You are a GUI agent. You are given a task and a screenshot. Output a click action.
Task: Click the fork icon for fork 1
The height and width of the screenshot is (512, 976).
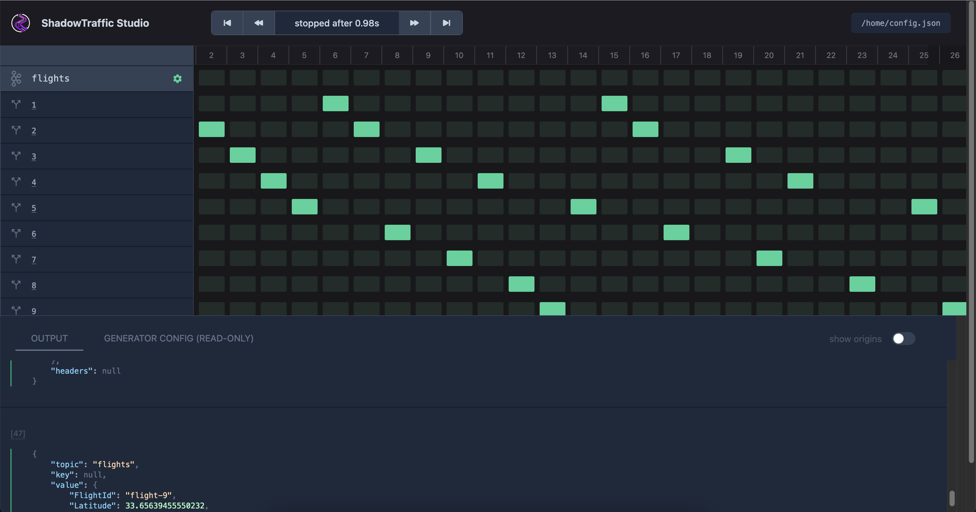(x=16, y=104)
